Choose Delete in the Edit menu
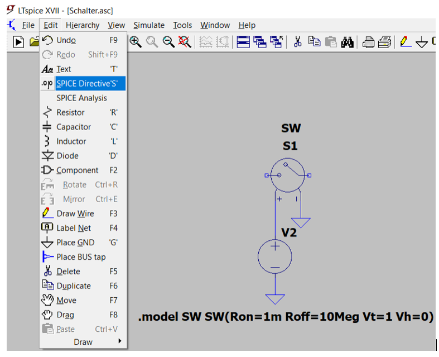 (x=83, y=272)
